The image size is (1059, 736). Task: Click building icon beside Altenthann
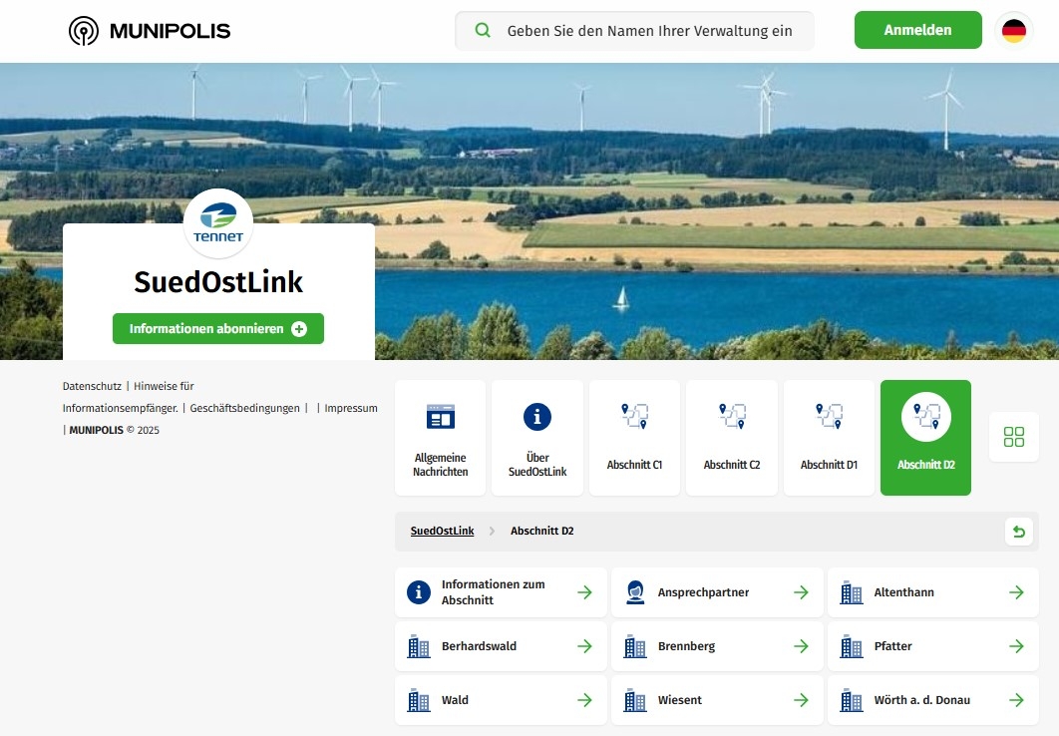tap(851, 592)
